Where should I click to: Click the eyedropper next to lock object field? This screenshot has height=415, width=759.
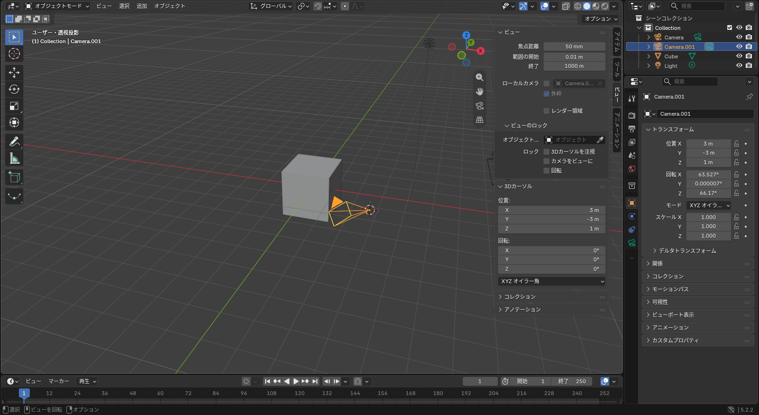click(x=600, y=140)
